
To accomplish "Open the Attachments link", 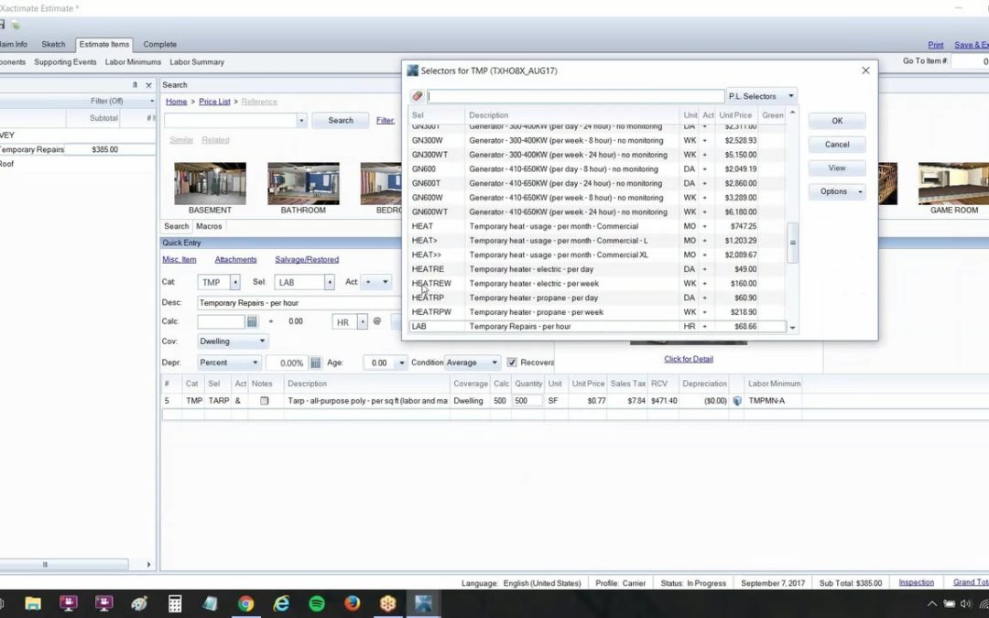I will point(235,259).
